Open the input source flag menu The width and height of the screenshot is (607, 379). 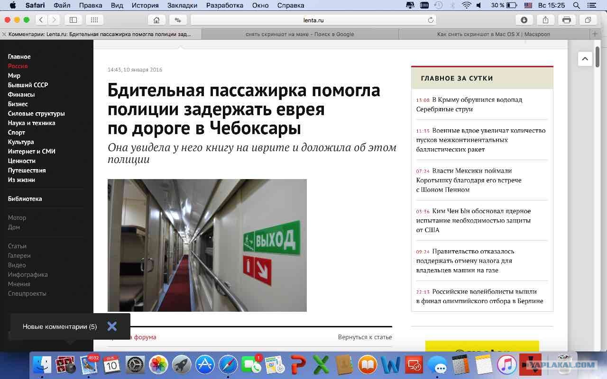point(528,5)
